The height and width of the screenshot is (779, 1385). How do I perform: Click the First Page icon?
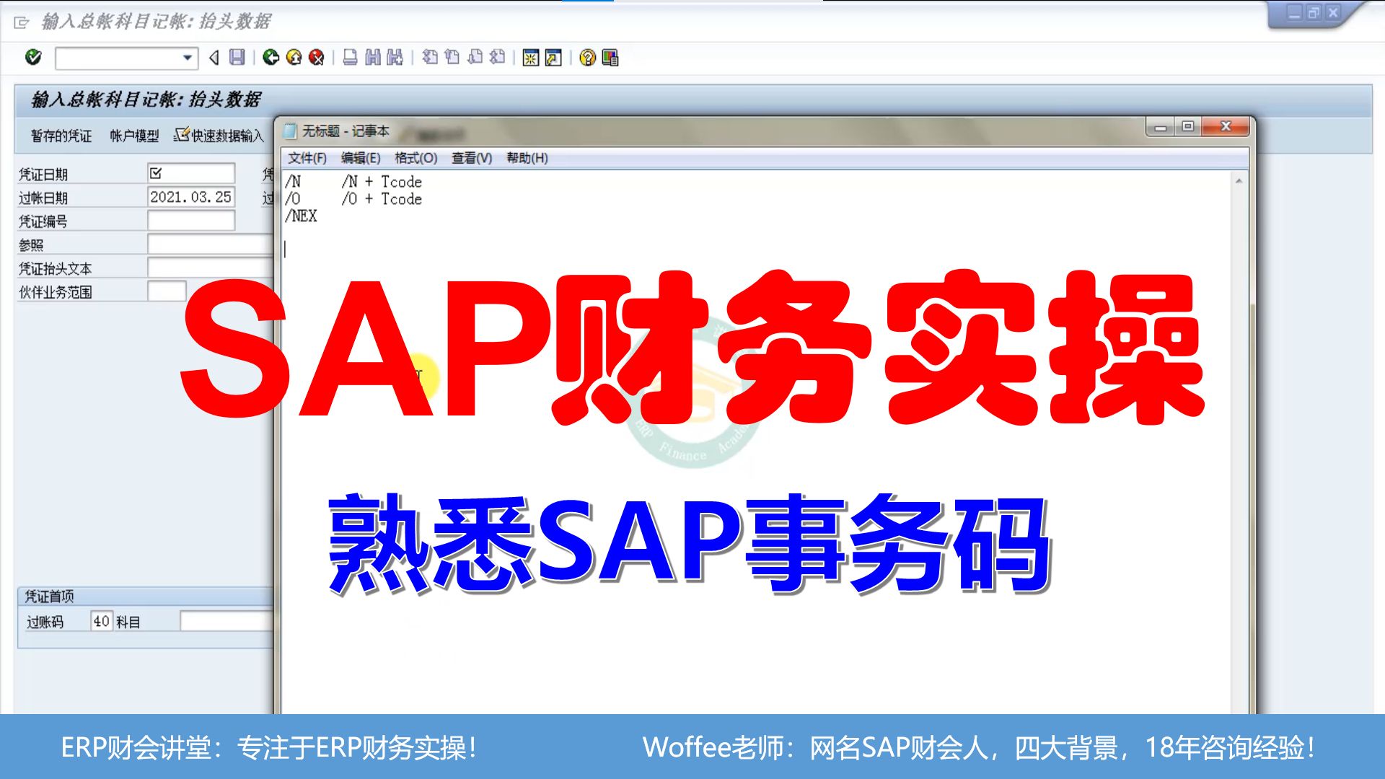coord(430,57)
